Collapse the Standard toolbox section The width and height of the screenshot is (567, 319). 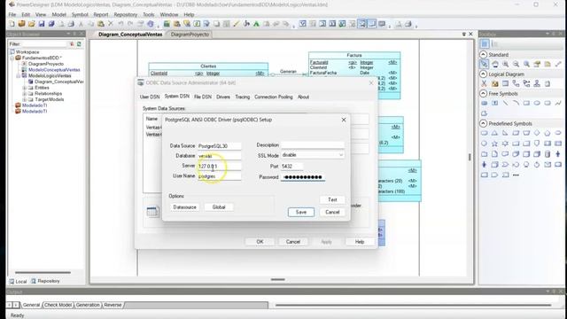[x=484, y=54]
